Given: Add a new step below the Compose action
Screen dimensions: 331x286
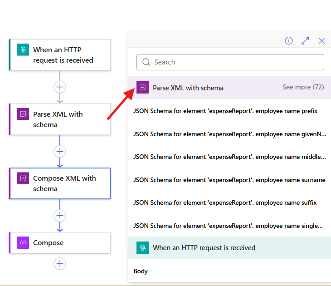Looking at the screenshot, I should click(x=60, y=263).
